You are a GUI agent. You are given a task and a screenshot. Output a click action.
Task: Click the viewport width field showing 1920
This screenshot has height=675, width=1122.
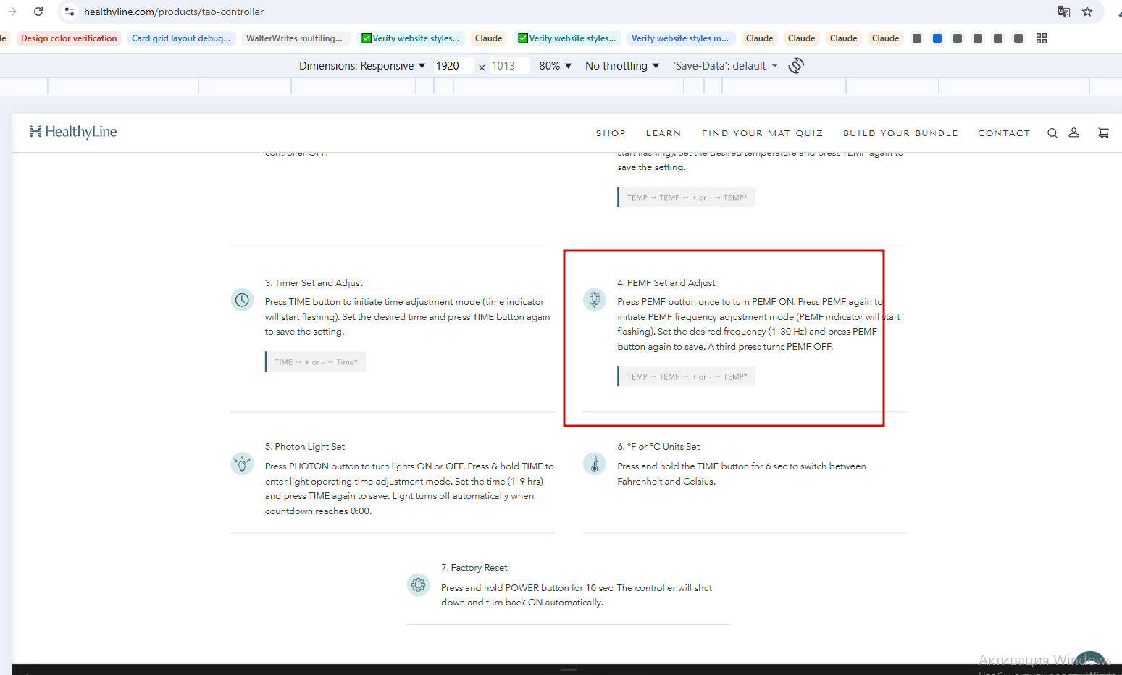coord(453,66)
